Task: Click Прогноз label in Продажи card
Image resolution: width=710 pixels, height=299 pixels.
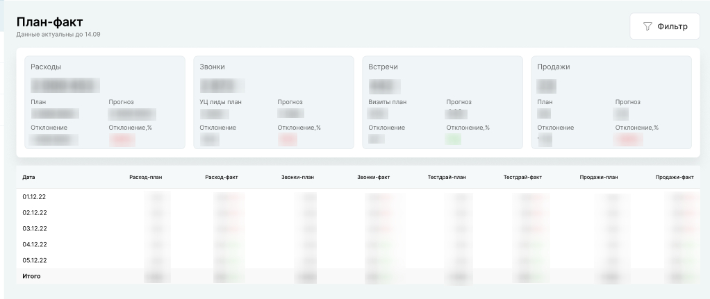Action: coord(627,102)
